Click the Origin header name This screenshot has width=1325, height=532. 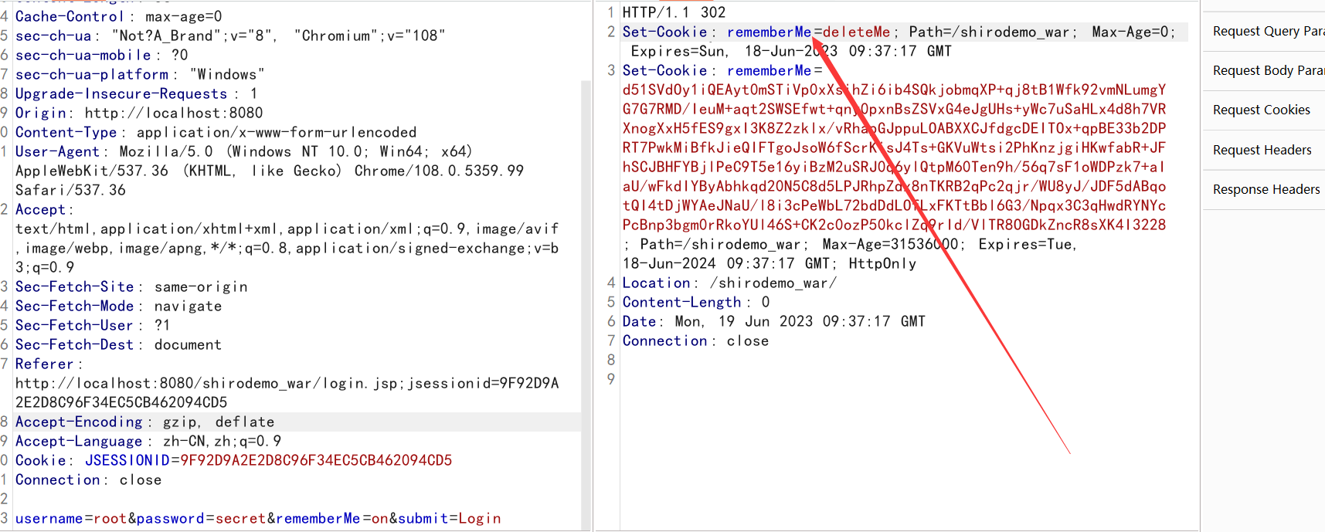pyautogui.click(x=40, y=114)
